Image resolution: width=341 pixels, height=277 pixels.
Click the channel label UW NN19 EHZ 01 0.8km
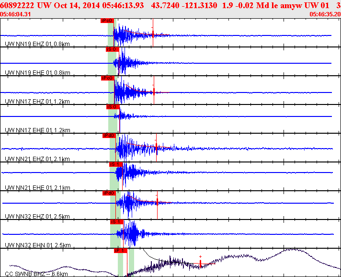[x=37, y=44]
